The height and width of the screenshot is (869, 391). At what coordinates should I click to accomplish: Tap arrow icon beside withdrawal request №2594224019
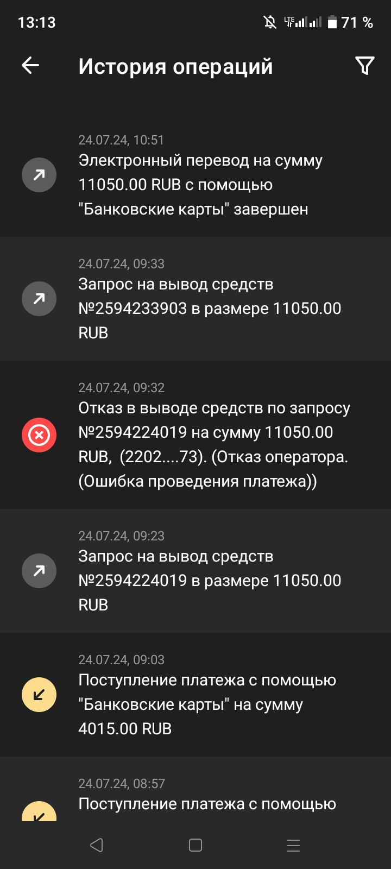pyautogui.click(x=39, y=571)
